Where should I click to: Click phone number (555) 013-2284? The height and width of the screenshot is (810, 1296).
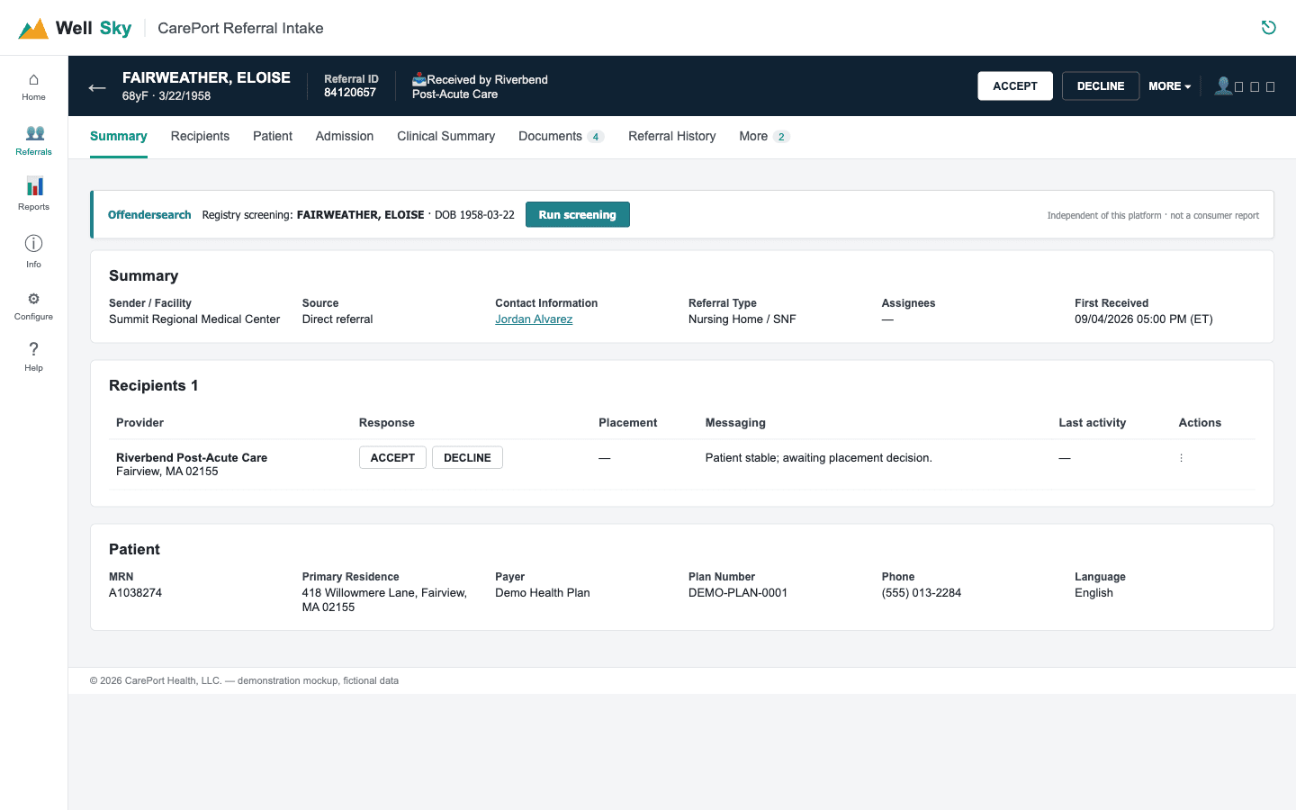pyautogui.click(x=922, y=593)
